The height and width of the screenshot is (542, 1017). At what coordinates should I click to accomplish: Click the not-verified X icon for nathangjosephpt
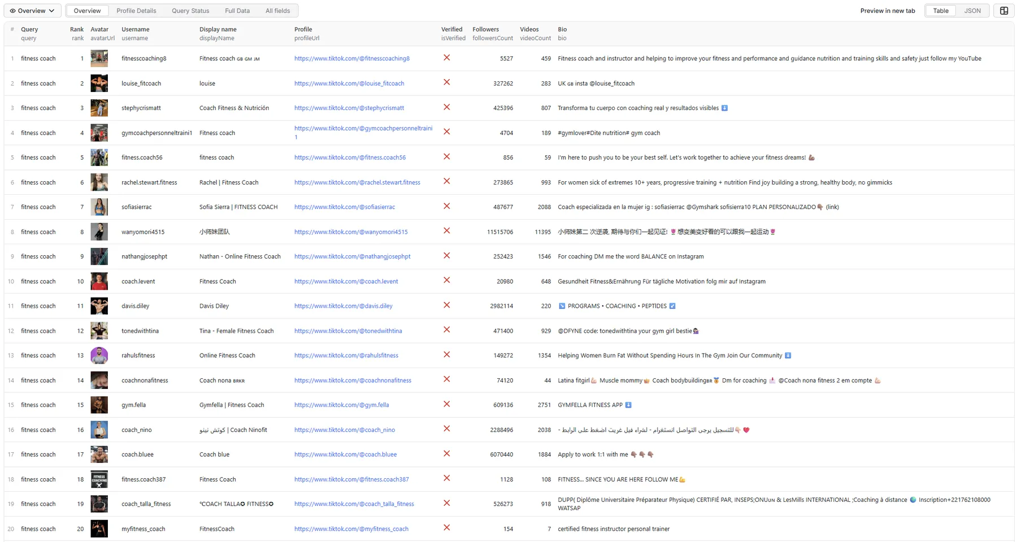pos(447,256)
